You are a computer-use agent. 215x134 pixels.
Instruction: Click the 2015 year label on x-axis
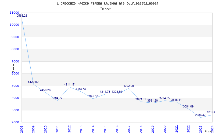[x=105, y=129]
